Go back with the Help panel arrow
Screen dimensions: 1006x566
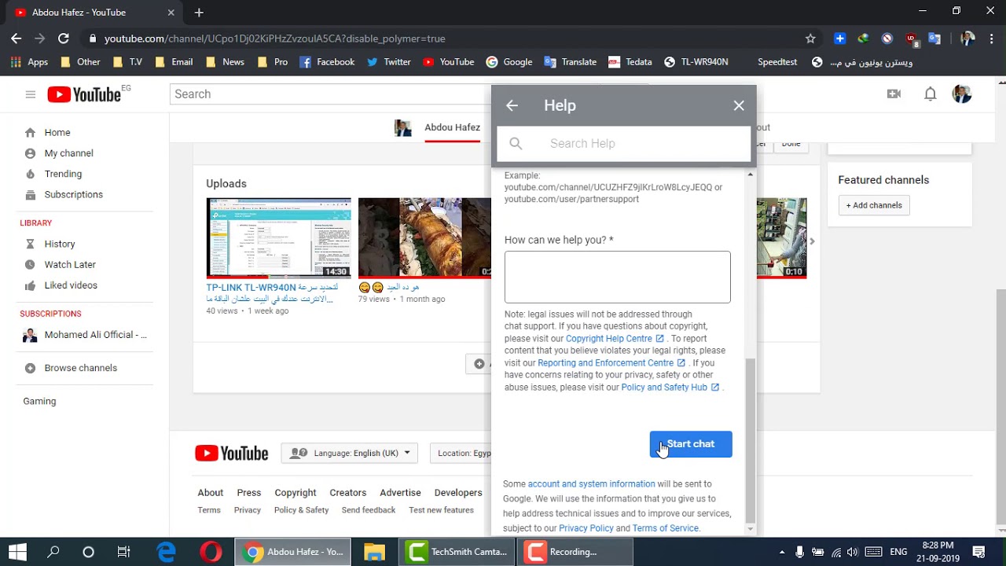512,105
